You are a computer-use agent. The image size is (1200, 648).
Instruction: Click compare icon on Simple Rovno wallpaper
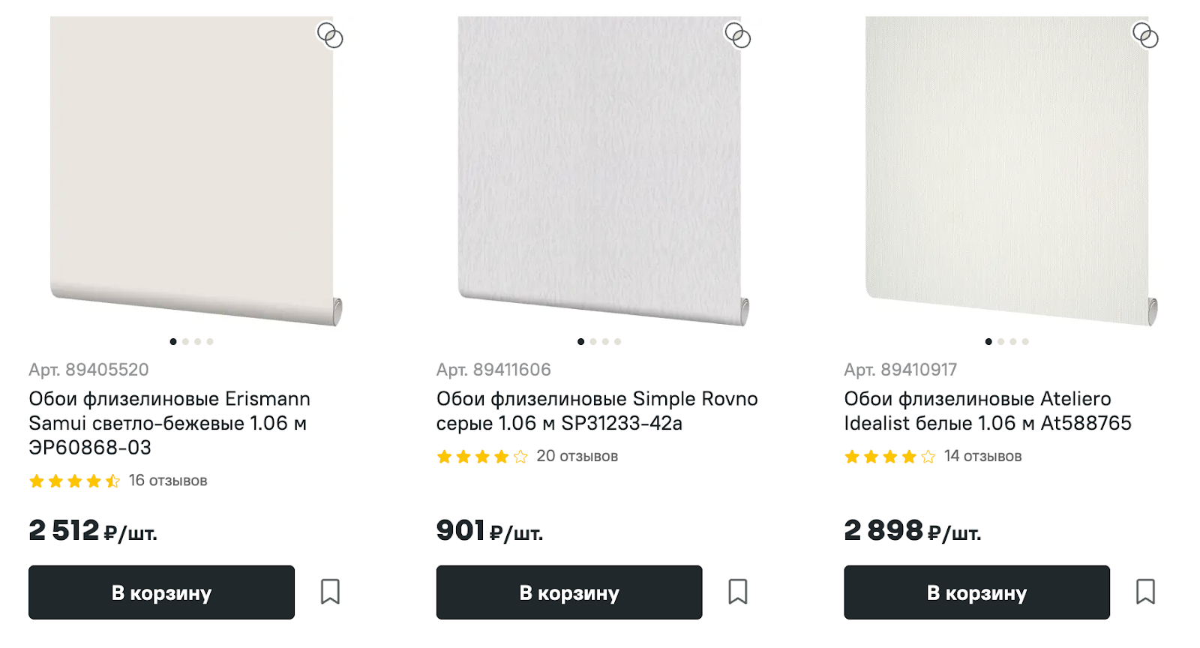[737, 35]
